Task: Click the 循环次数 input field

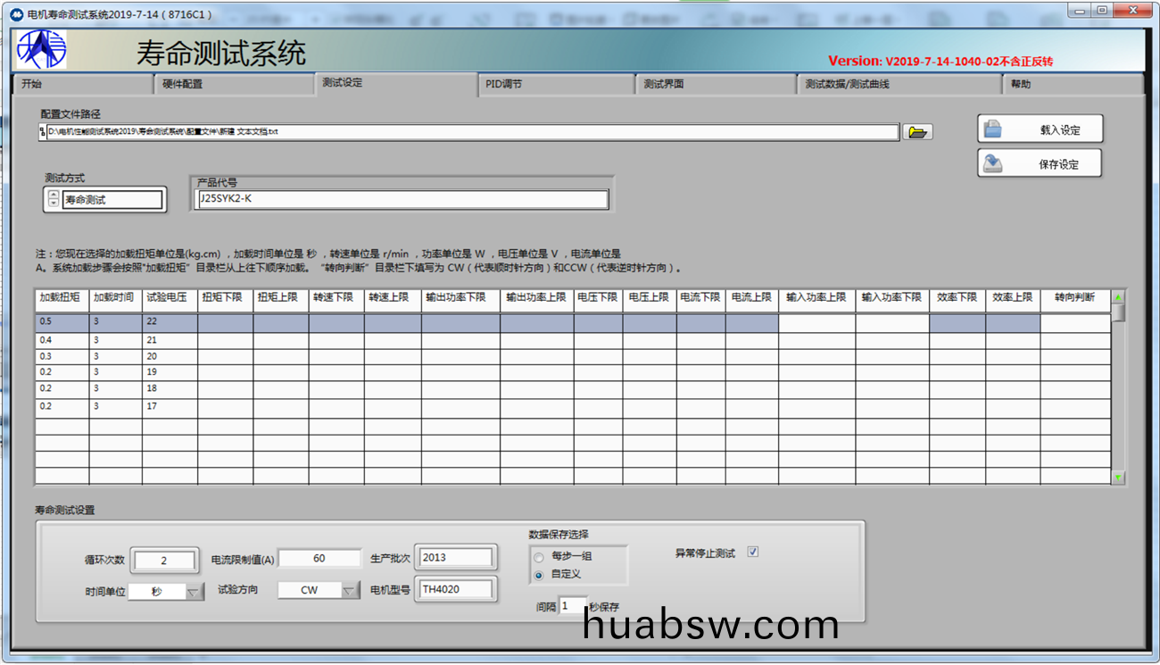Action: point(164,561)
